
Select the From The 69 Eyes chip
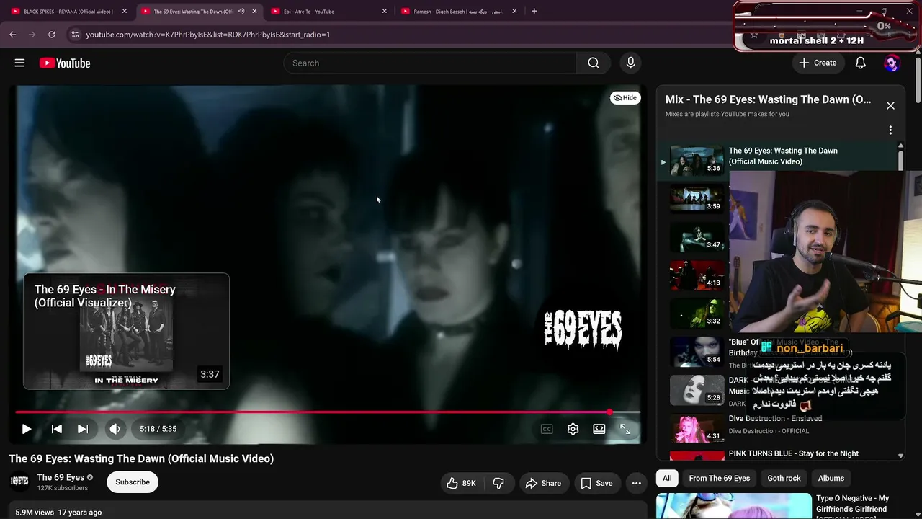click(x=719, y=478)
